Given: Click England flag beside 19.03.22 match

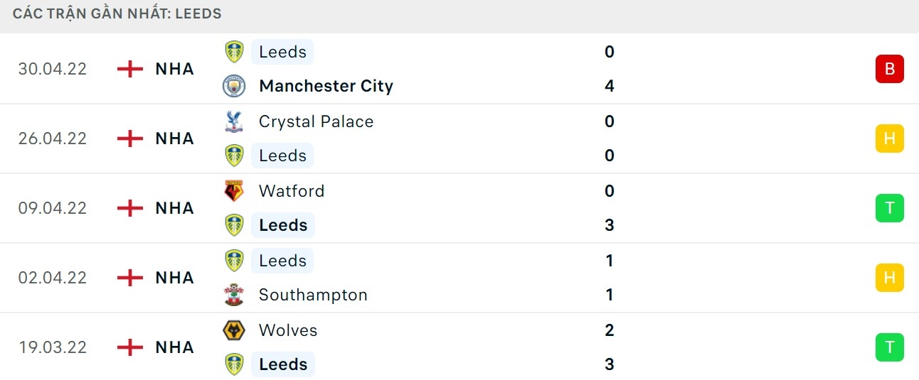Looking at the screenshot, I should click(129, 347).
